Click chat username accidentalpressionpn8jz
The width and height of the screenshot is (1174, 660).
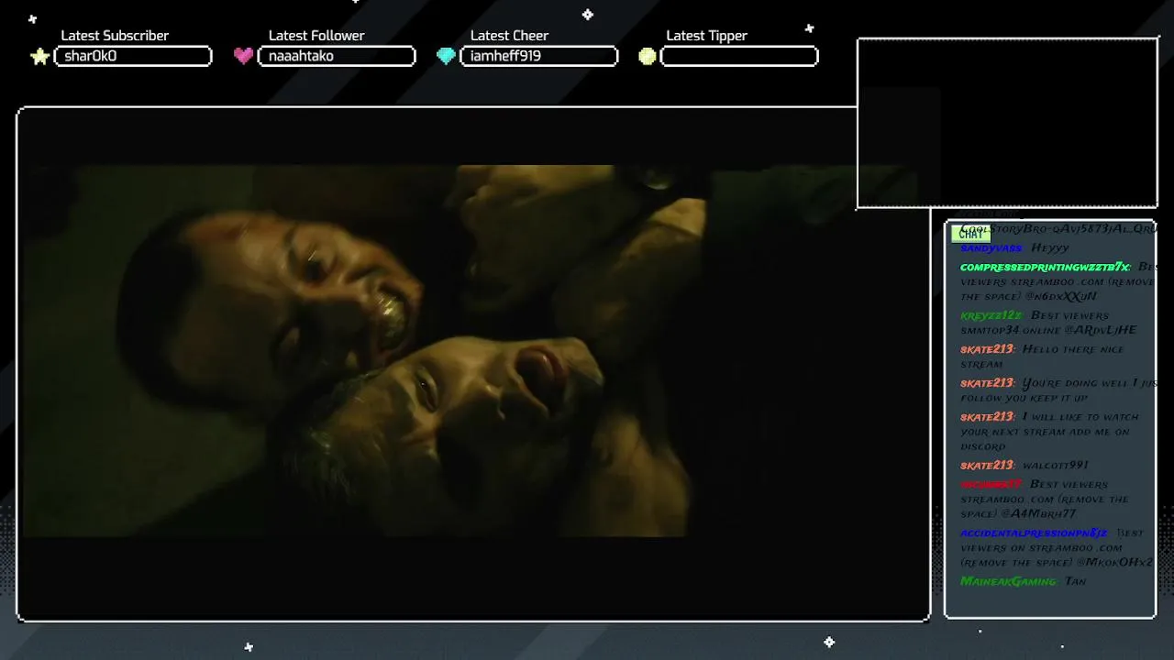[x=1034, y=533]
